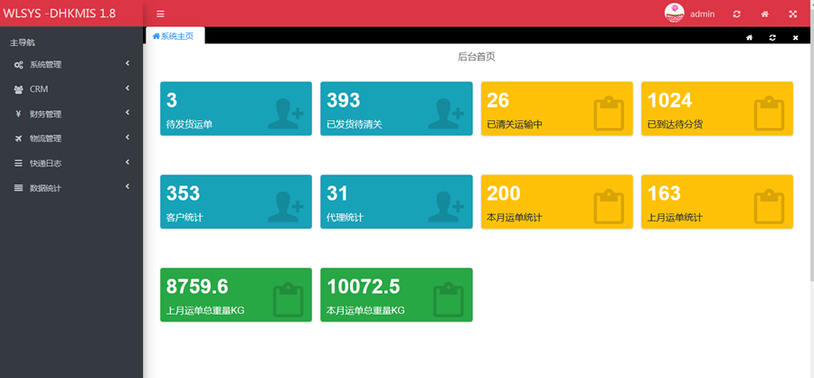The height and width of the screenshot is (378, 814).
Task: Click the yen icon beside 财务管理
Action: click(18, 114)
